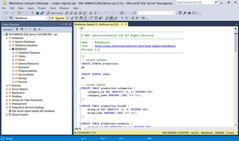
Task: Open the Tools menu
Action: (x=53, y=8)
